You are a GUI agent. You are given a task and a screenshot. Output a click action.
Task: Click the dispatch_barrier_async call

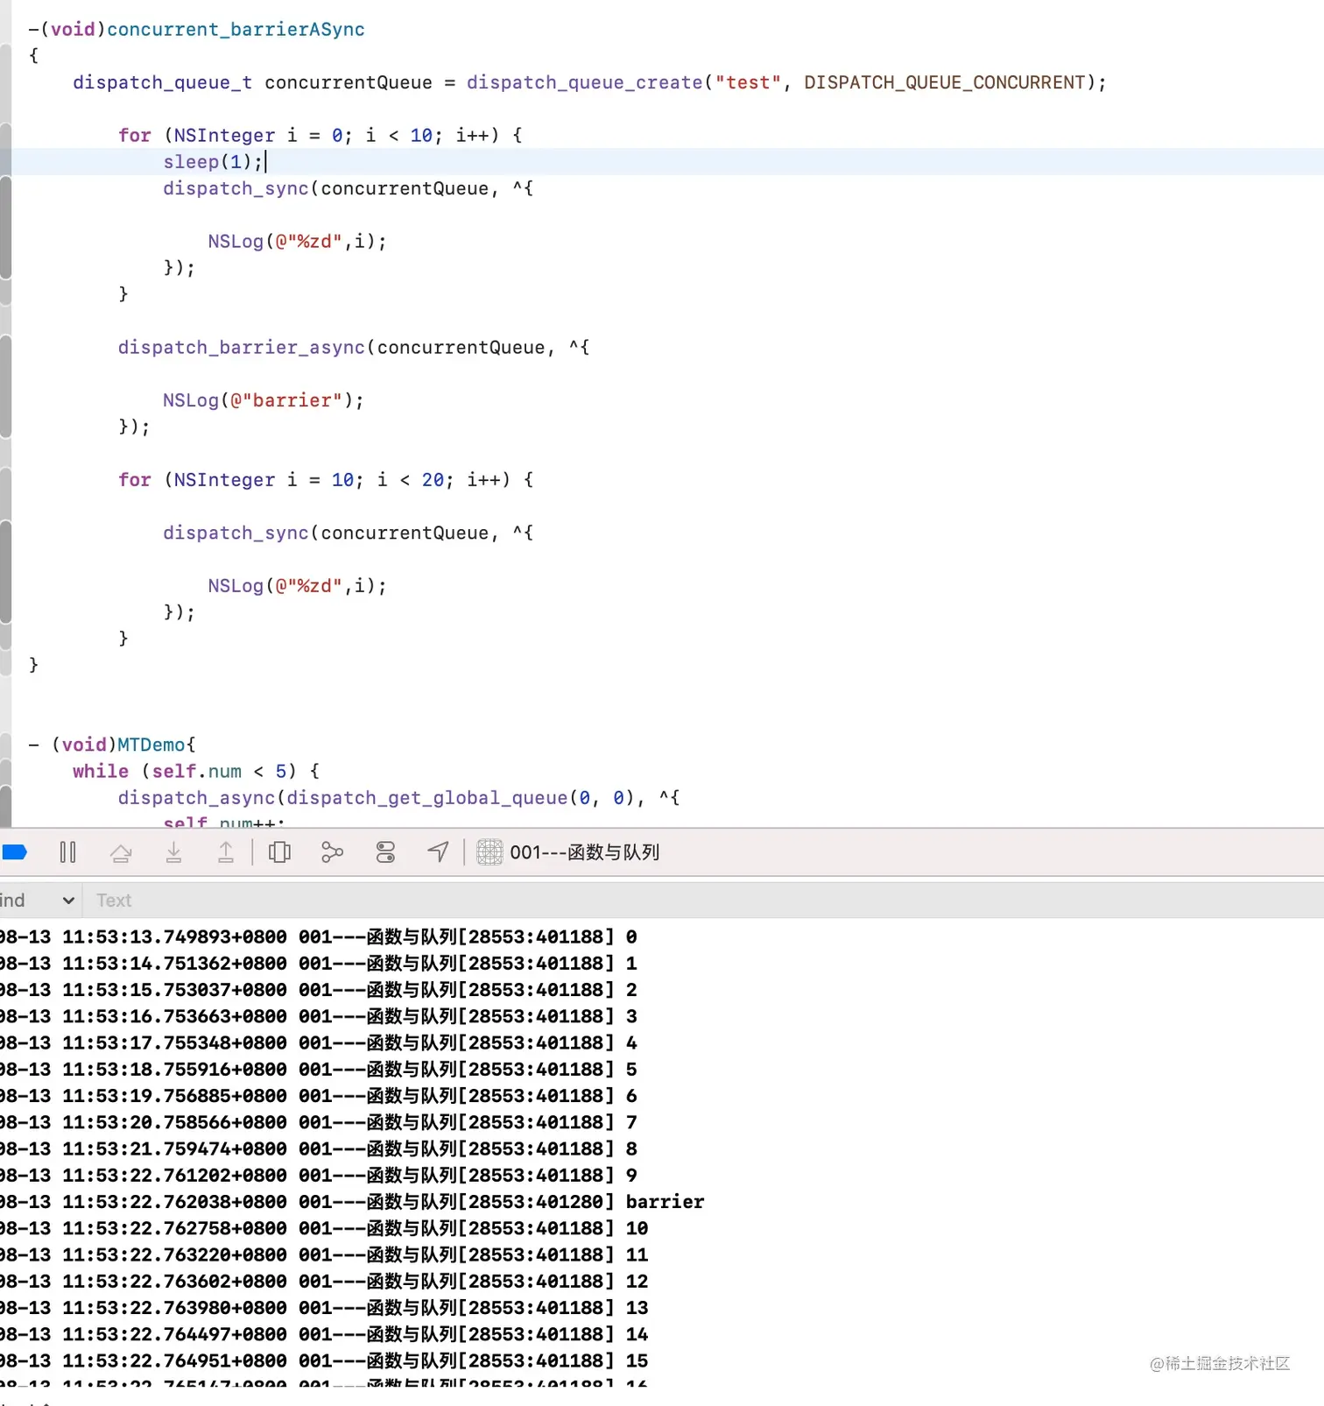coord(242,348)
